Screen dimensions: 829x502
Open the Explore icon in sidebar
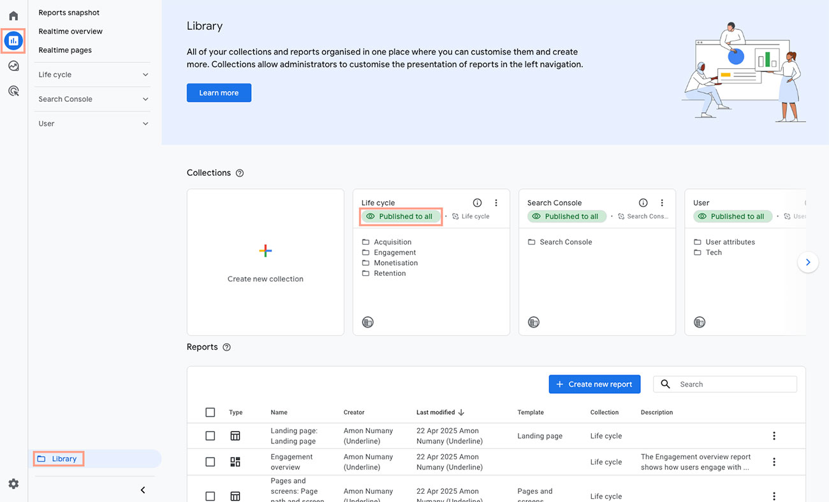tap(13, 66)
